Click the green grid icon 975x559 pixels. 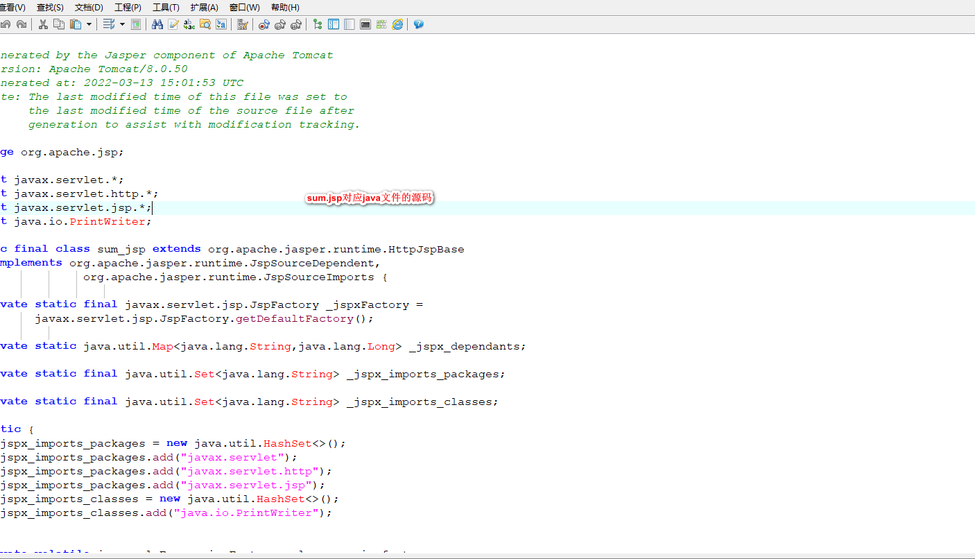click(x=381, y=24)
